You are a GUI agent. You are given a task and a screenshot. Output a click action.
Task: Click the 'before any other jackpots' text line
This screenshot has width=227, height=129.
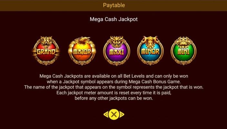pyautogui.click(x=114, y=98)
